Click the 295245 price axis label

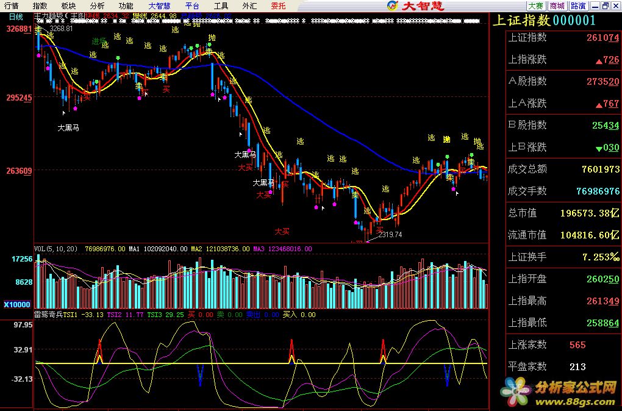click(19, 98)
